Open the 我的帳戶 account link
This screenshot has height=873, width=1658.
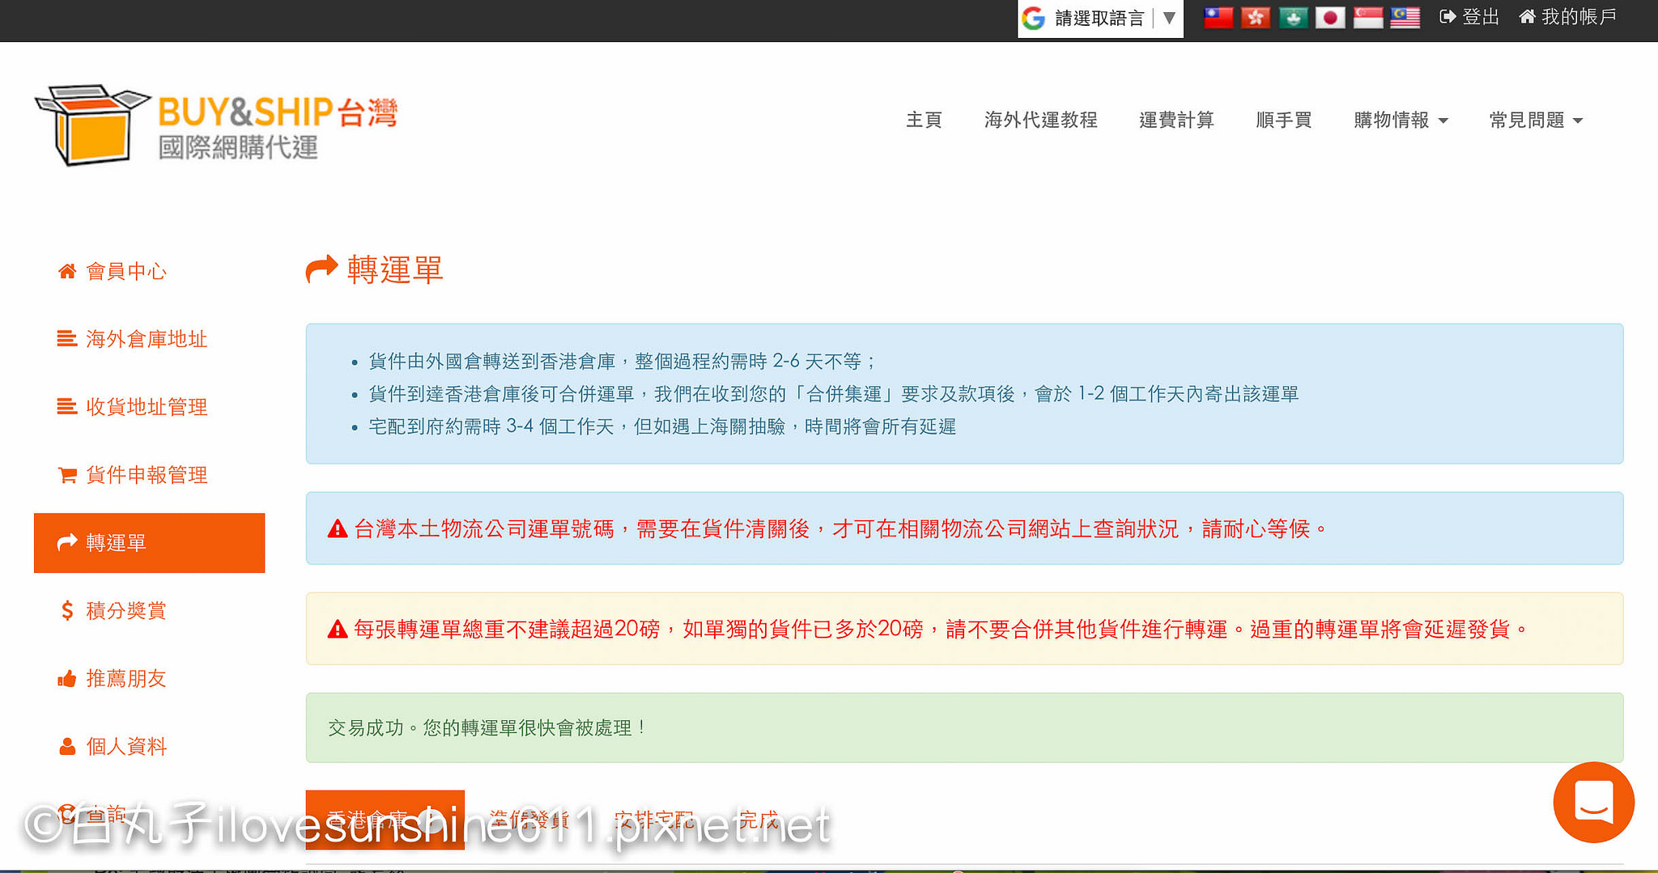point(1568,17)
